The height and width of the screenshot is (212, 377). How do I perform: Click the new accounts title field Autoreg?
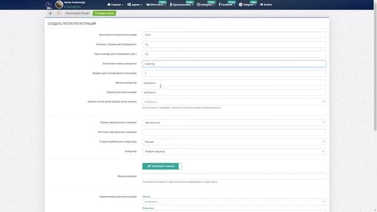point(234,64)
